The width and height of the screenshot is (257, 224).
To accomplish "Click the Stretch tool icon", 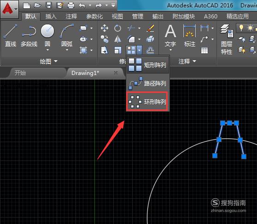I will point(105,50).
